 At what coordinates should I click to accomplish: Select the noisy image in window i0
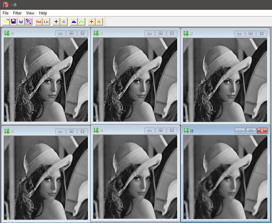[x=46, y=80]
